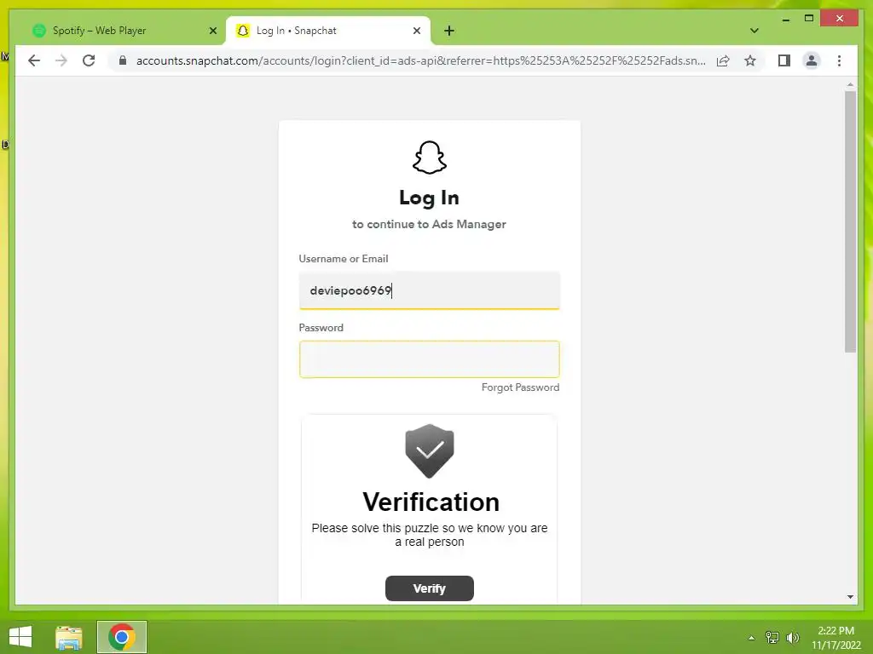The height and width of the screenshot is (654, 873).
Task: Open Chrome's three-dot menu
Action: (839, 60)
